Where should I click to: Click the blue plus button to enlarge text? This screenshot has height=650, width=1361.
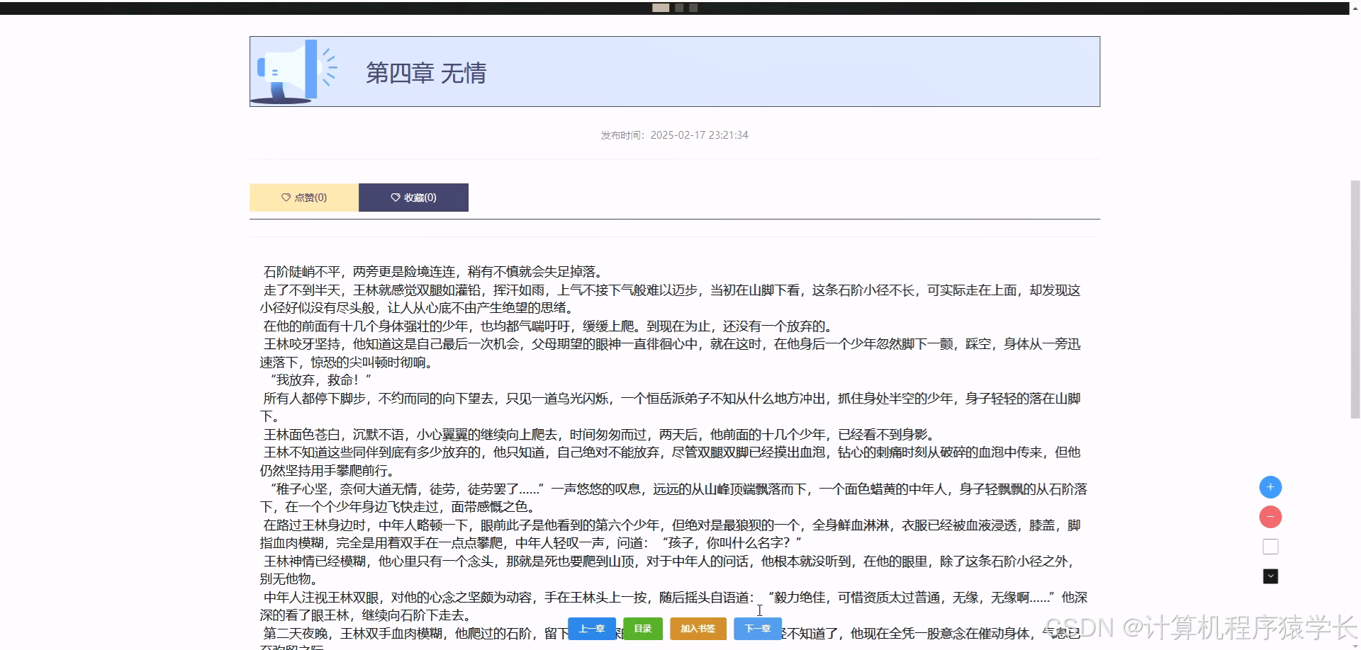pyautogui.click(x=1270, y=486)
